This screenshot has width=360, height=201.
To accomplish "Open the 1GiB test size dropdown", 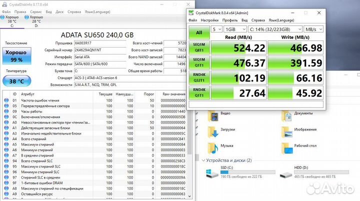I will pyautogui.click(x=235, y=29).
